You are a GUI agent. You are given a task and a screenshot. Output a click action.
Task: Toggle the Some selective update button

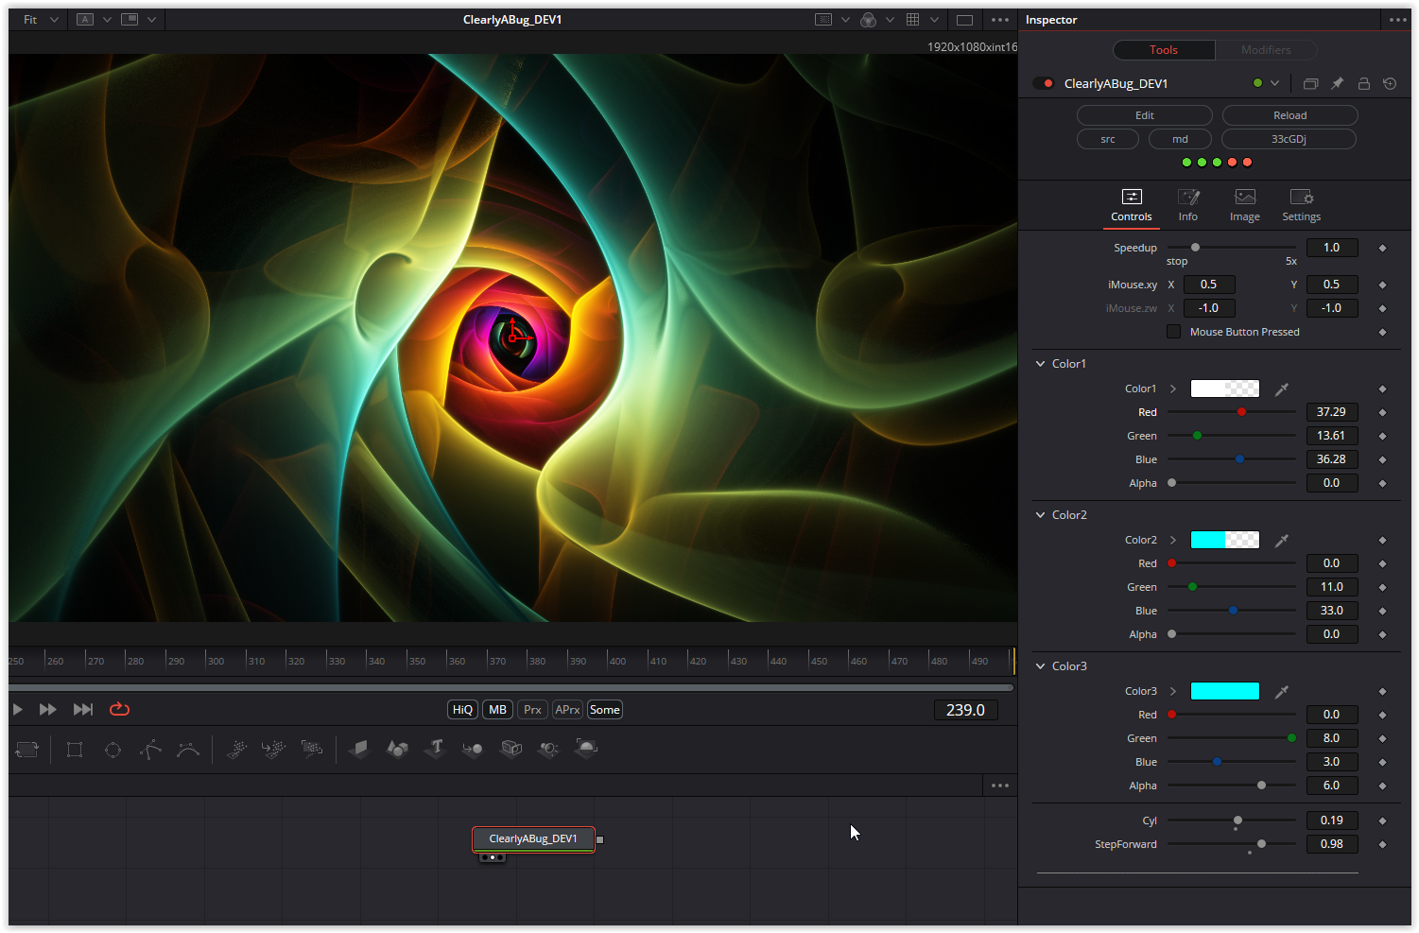[605, 710]
